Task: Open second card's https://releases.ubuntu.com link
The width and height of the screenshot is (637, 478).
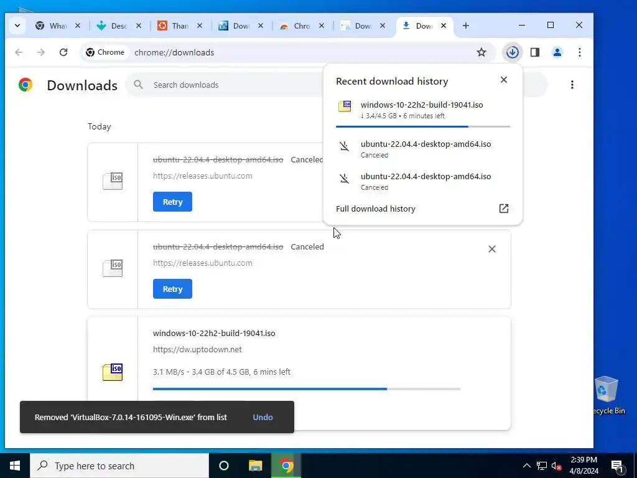Action: click(203, 263)
